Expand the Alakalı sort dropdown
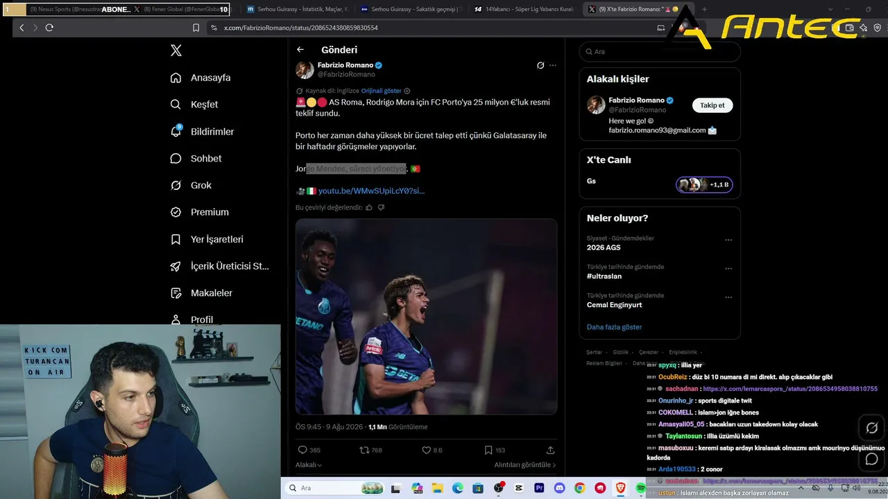Image resolution: width=888 pixels, height=499 pixels. (x=309, y=465)
